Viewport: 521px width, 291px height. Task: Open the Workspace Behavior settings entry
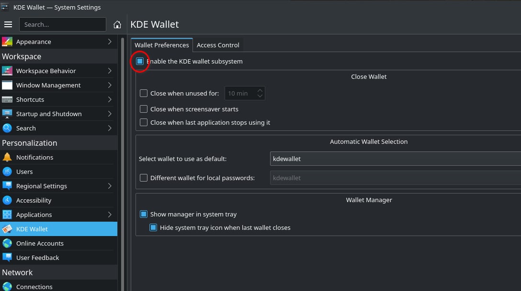[58, 71]
